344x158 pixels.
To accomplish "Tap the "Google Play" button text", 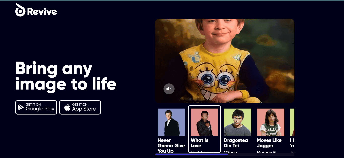I will pos(40,109).
